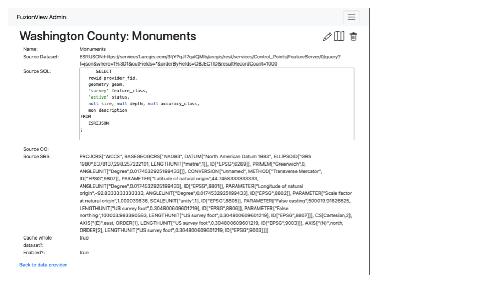Viewport: 503px width, 283px height.
Task: Click the FuzionView Admin brand title
Action: [41, 17]
